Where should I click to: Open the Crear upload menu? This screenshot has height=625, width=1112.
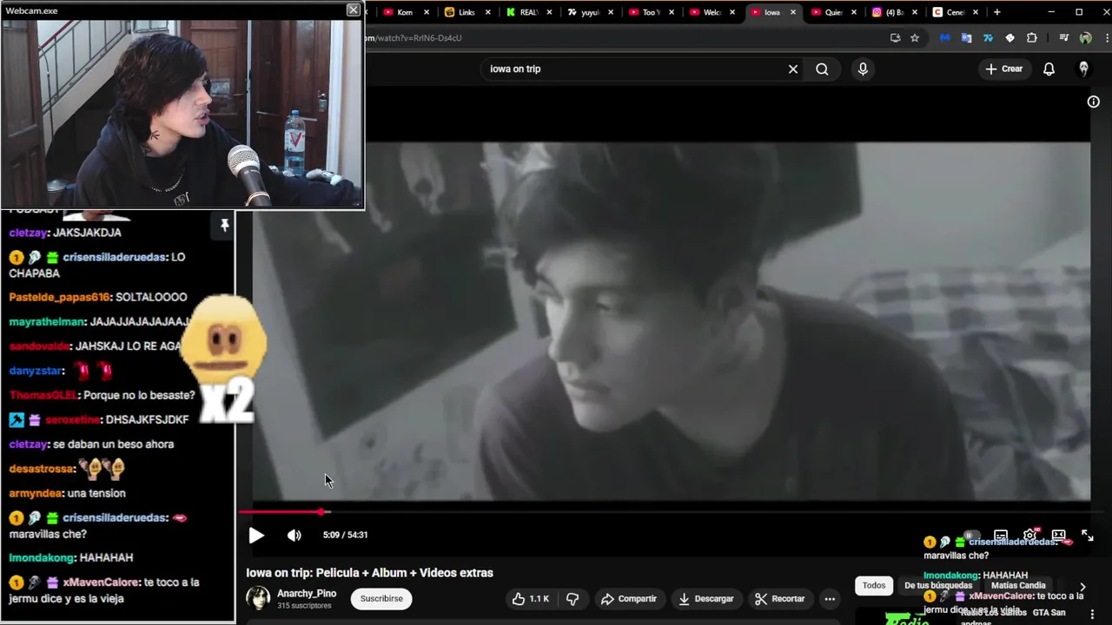point(1004,69)
